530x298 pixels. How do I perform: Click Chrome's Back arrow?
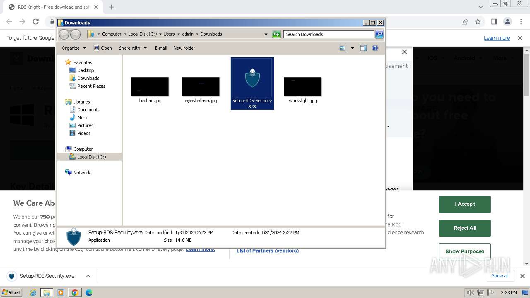point(9,22)
